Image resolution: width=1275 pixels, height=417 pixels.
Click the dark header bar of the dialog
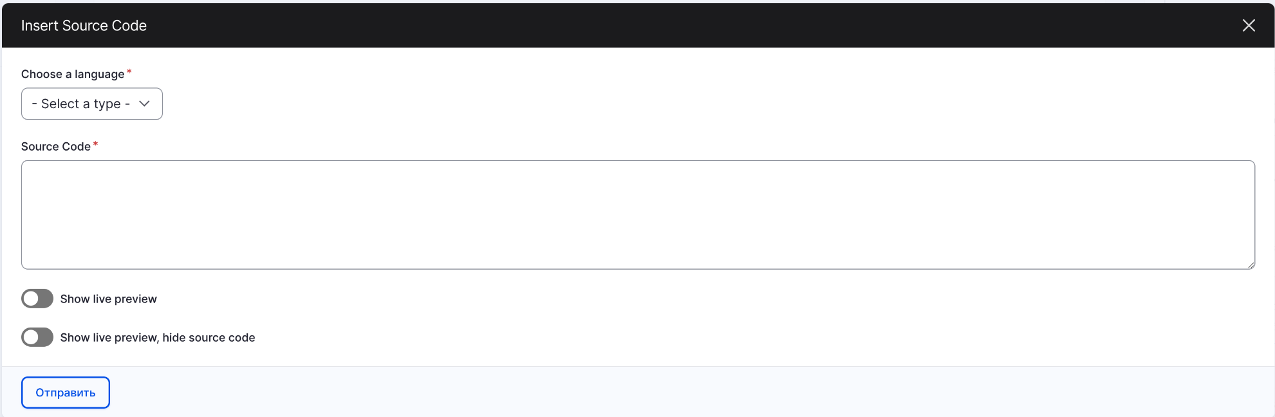point(644,26)
